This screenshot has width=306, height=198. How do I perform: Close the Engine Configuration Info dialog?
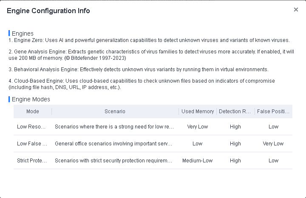pos(296,10)
